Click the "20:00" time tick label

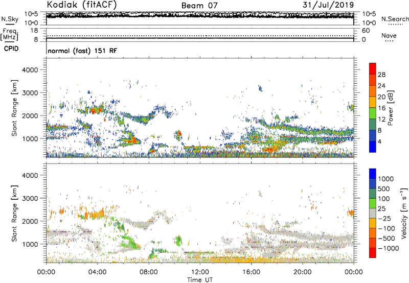point(302,272)
